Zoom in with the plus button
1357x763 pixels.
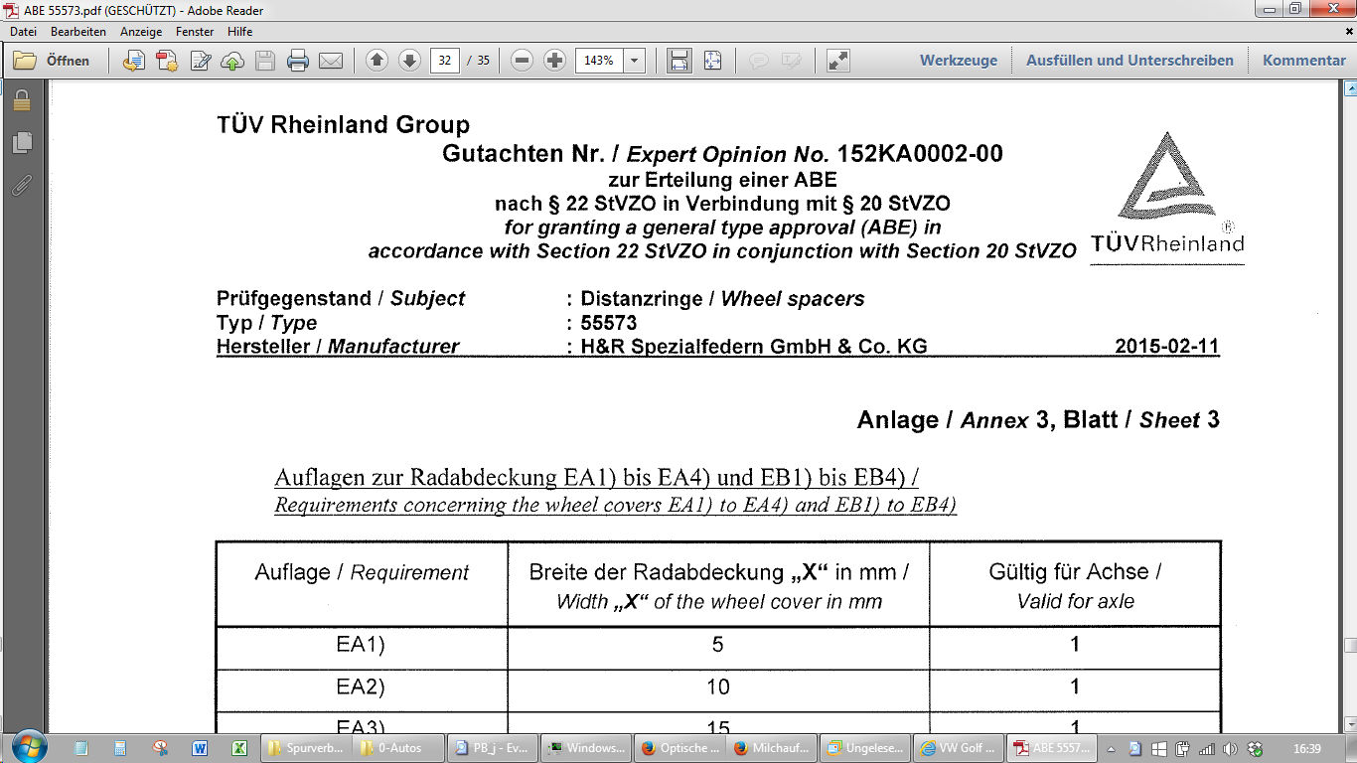[555, 61]
